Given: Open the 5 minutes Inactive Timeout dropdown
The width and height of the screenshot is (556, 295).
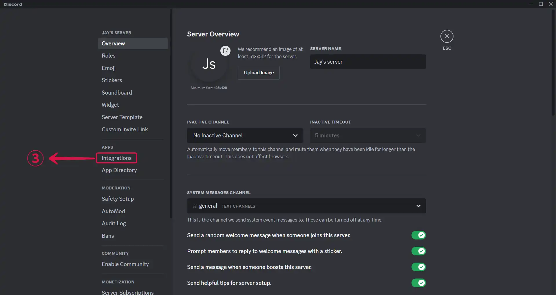Looking at the screenshot, I should pos(368,135).
